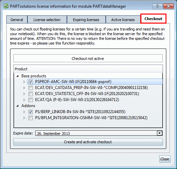
Task: Check ECAT/DEV_CATDATA_PREP license checkbox
Action: [x=30, y=88]
